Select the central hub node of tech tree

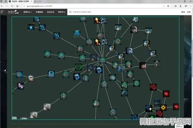(x=103, y=60)
